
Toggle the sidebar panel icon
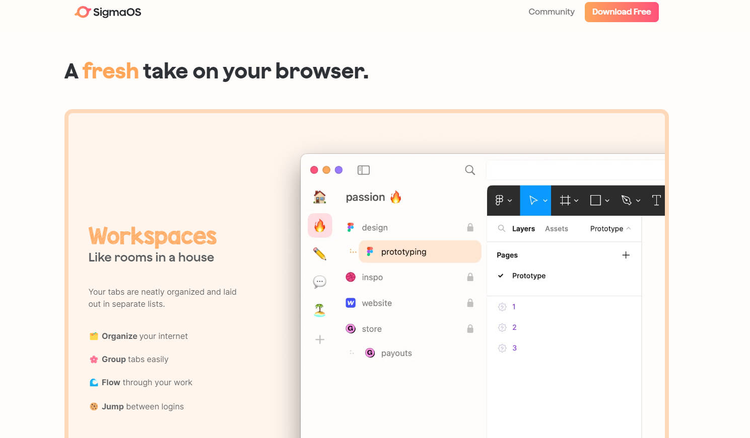(363, 170)
